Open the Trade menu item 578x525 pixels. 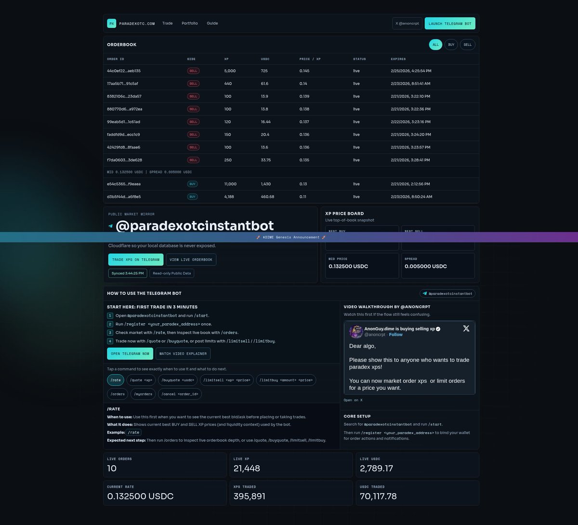[167, 23]
